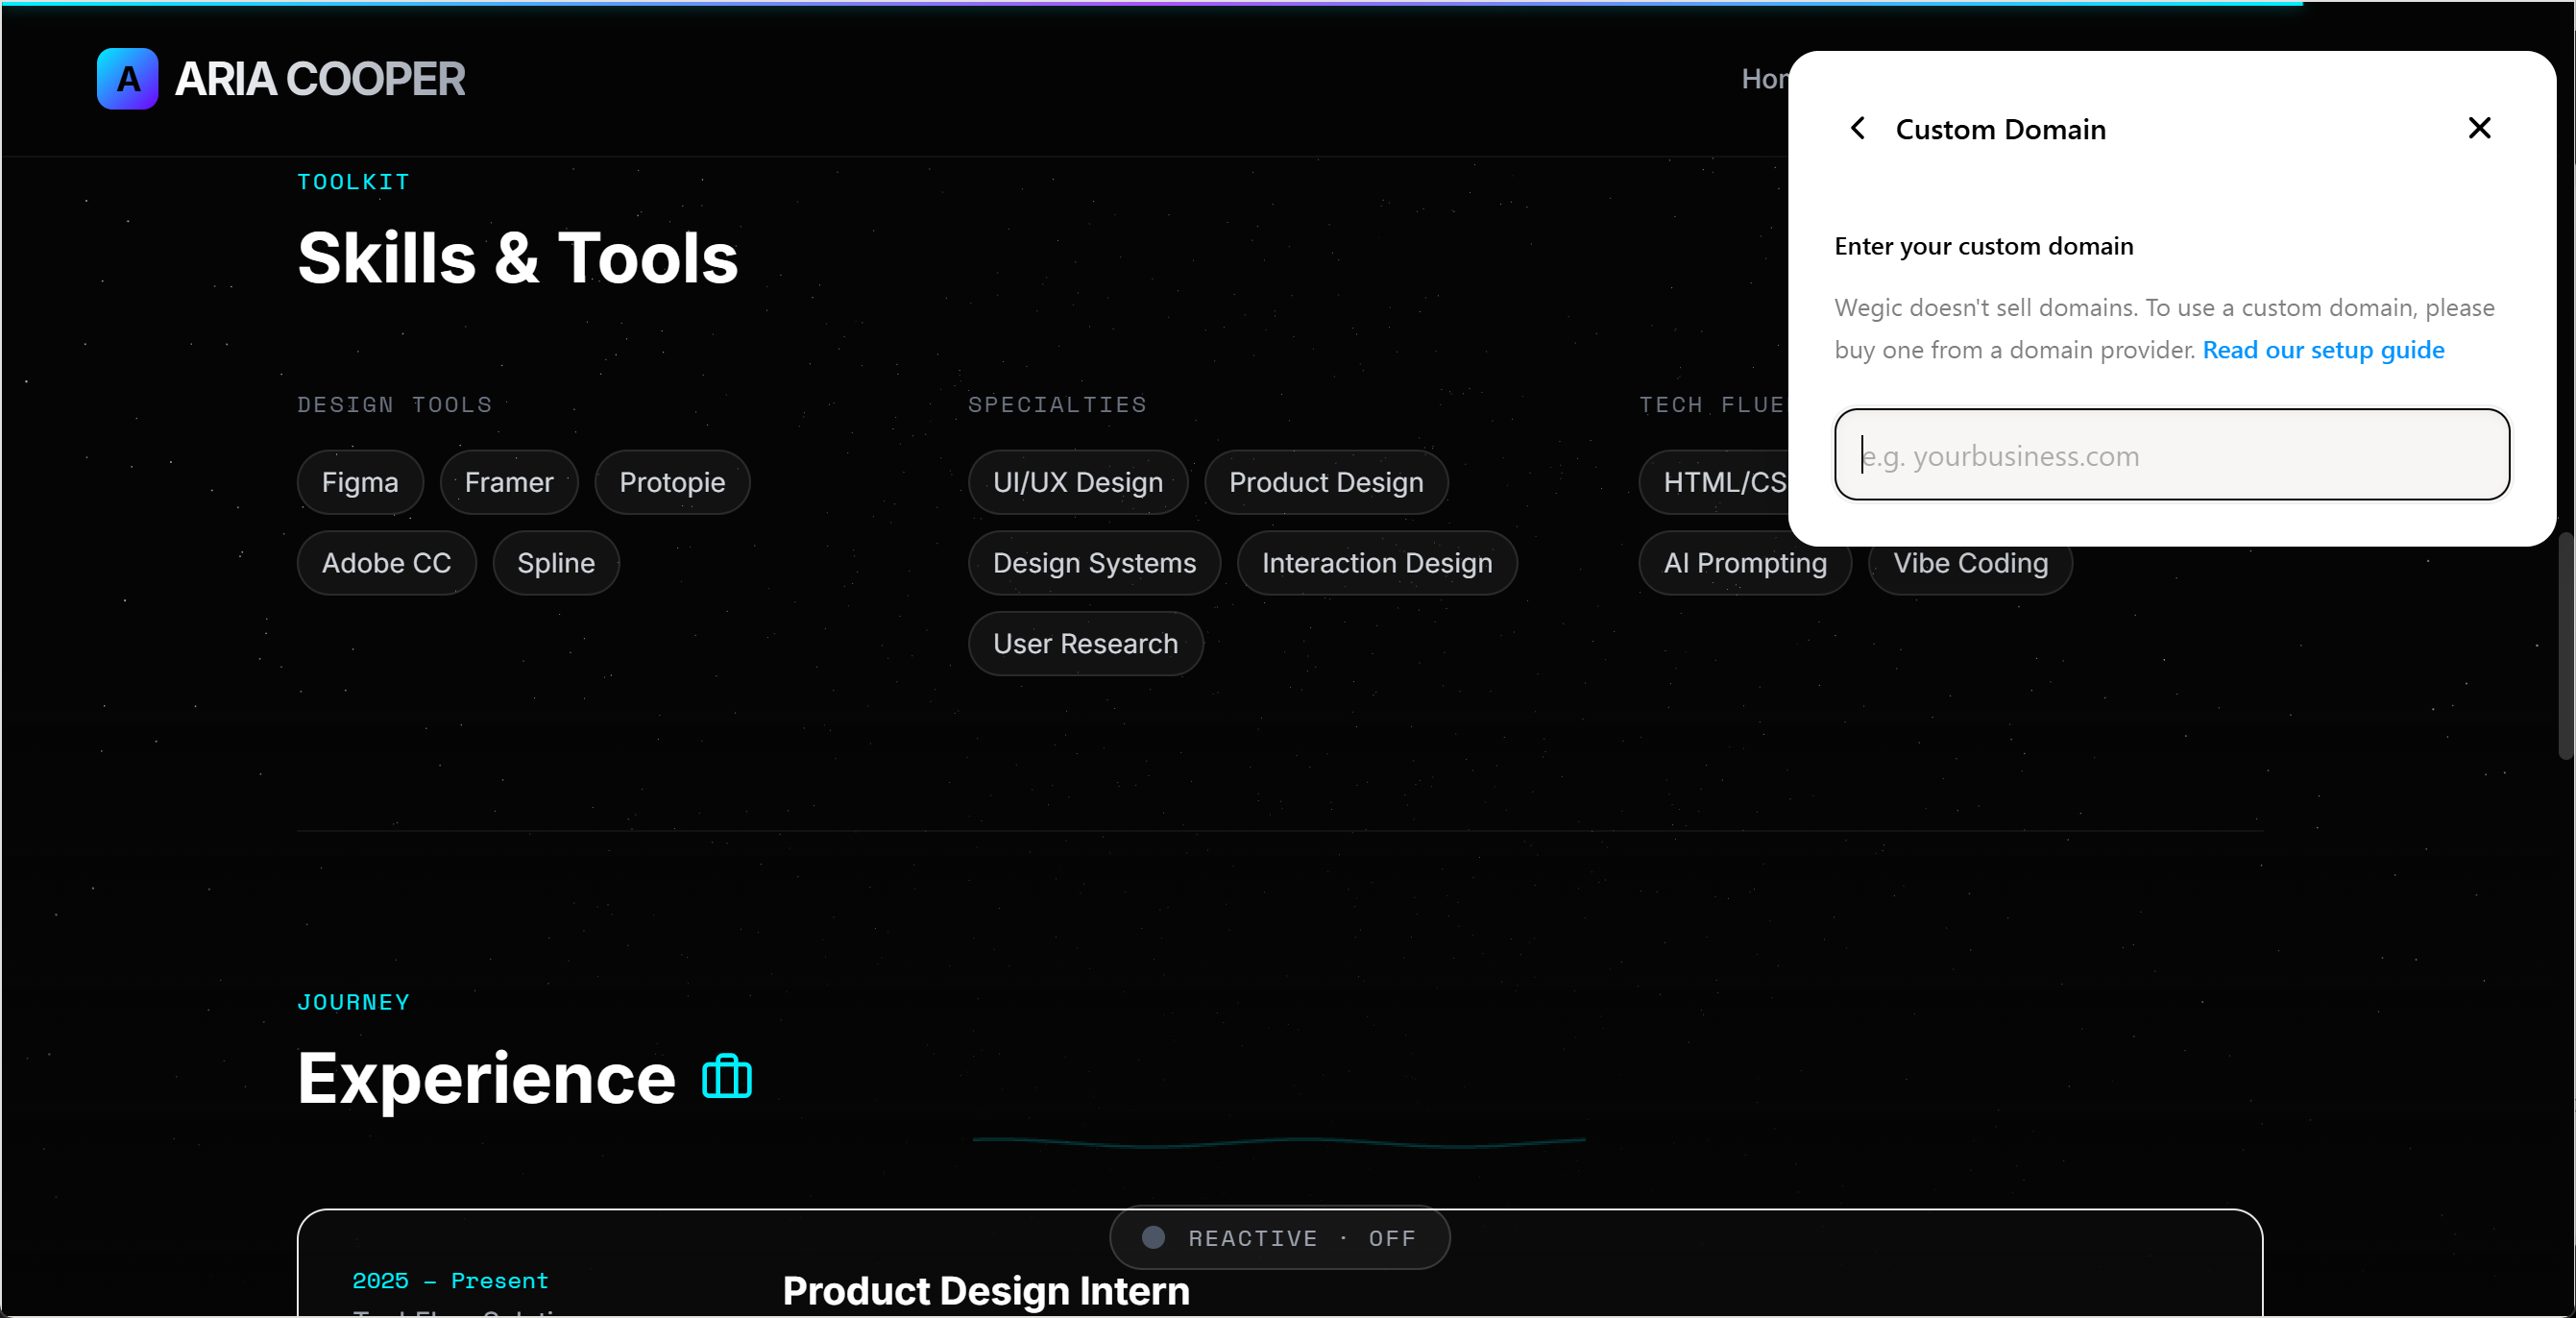Select the User Research pill
Screen dimensions: 2576x1318
(x=1085, y=644)
